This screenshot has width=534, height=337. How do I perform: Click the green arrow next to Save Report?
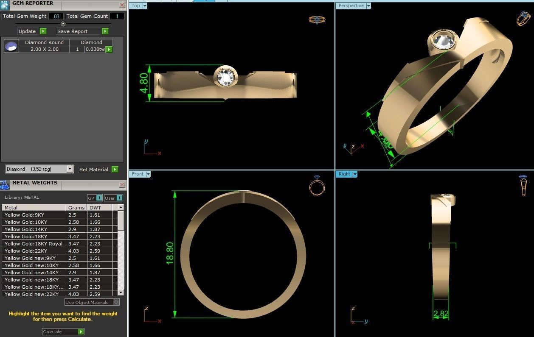click(x=105, y=31)
